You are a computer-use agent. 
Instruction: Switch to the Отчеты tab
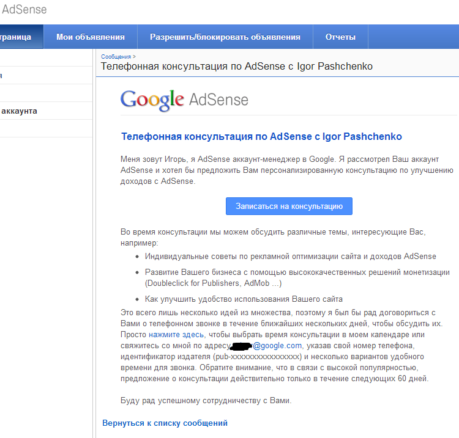pos(340,37)
